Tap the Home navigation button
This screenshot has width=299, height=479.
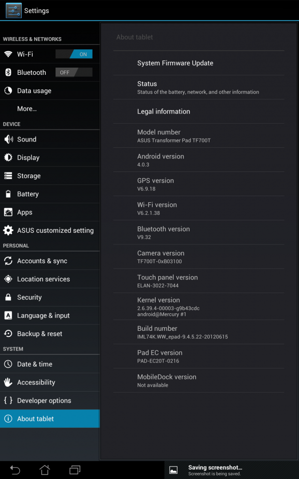pos(44,470)
